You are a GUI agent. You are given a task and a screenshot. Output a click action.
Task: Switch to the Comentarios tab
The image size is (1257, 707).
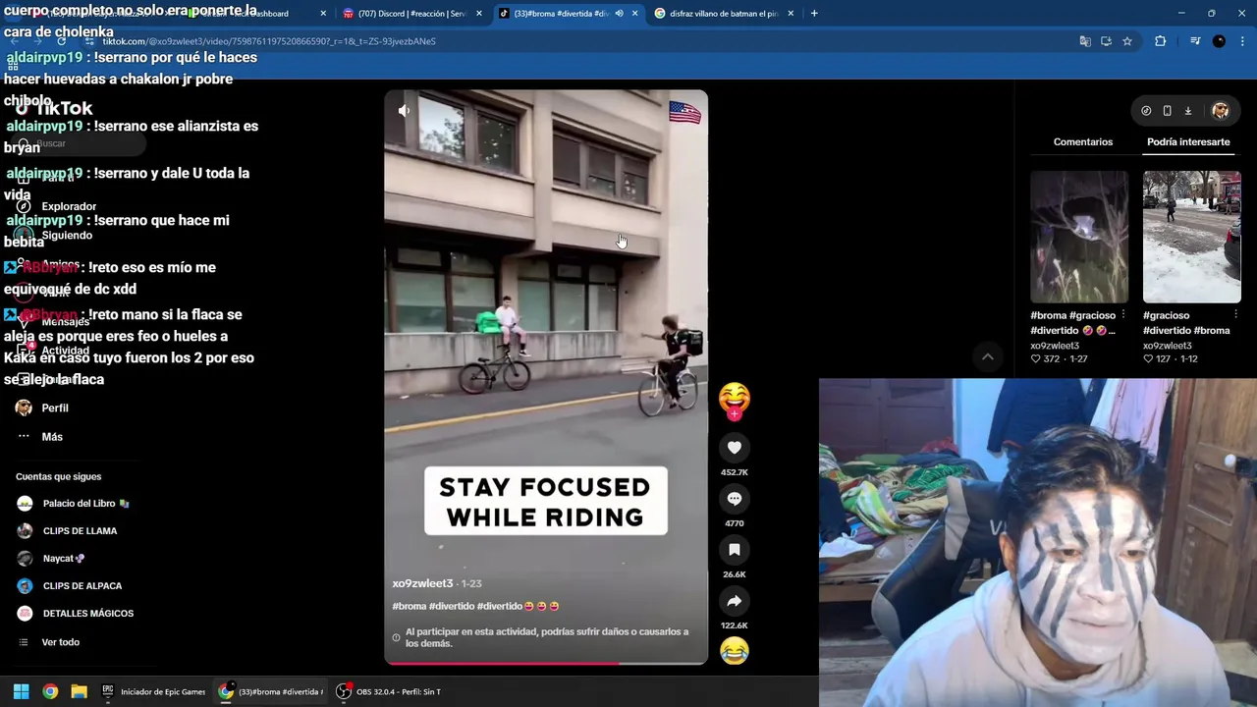pos(1083,142)
